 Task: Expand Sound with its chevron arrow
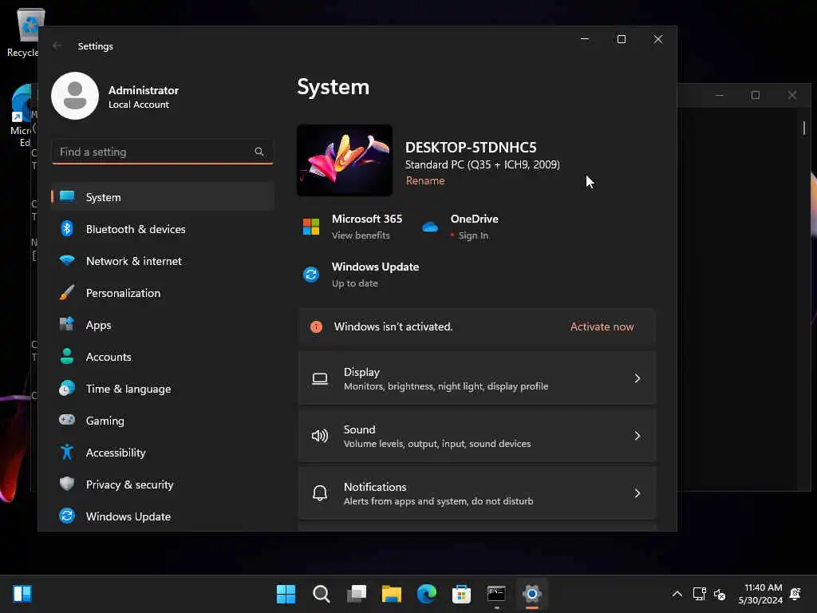pos(637,436)
